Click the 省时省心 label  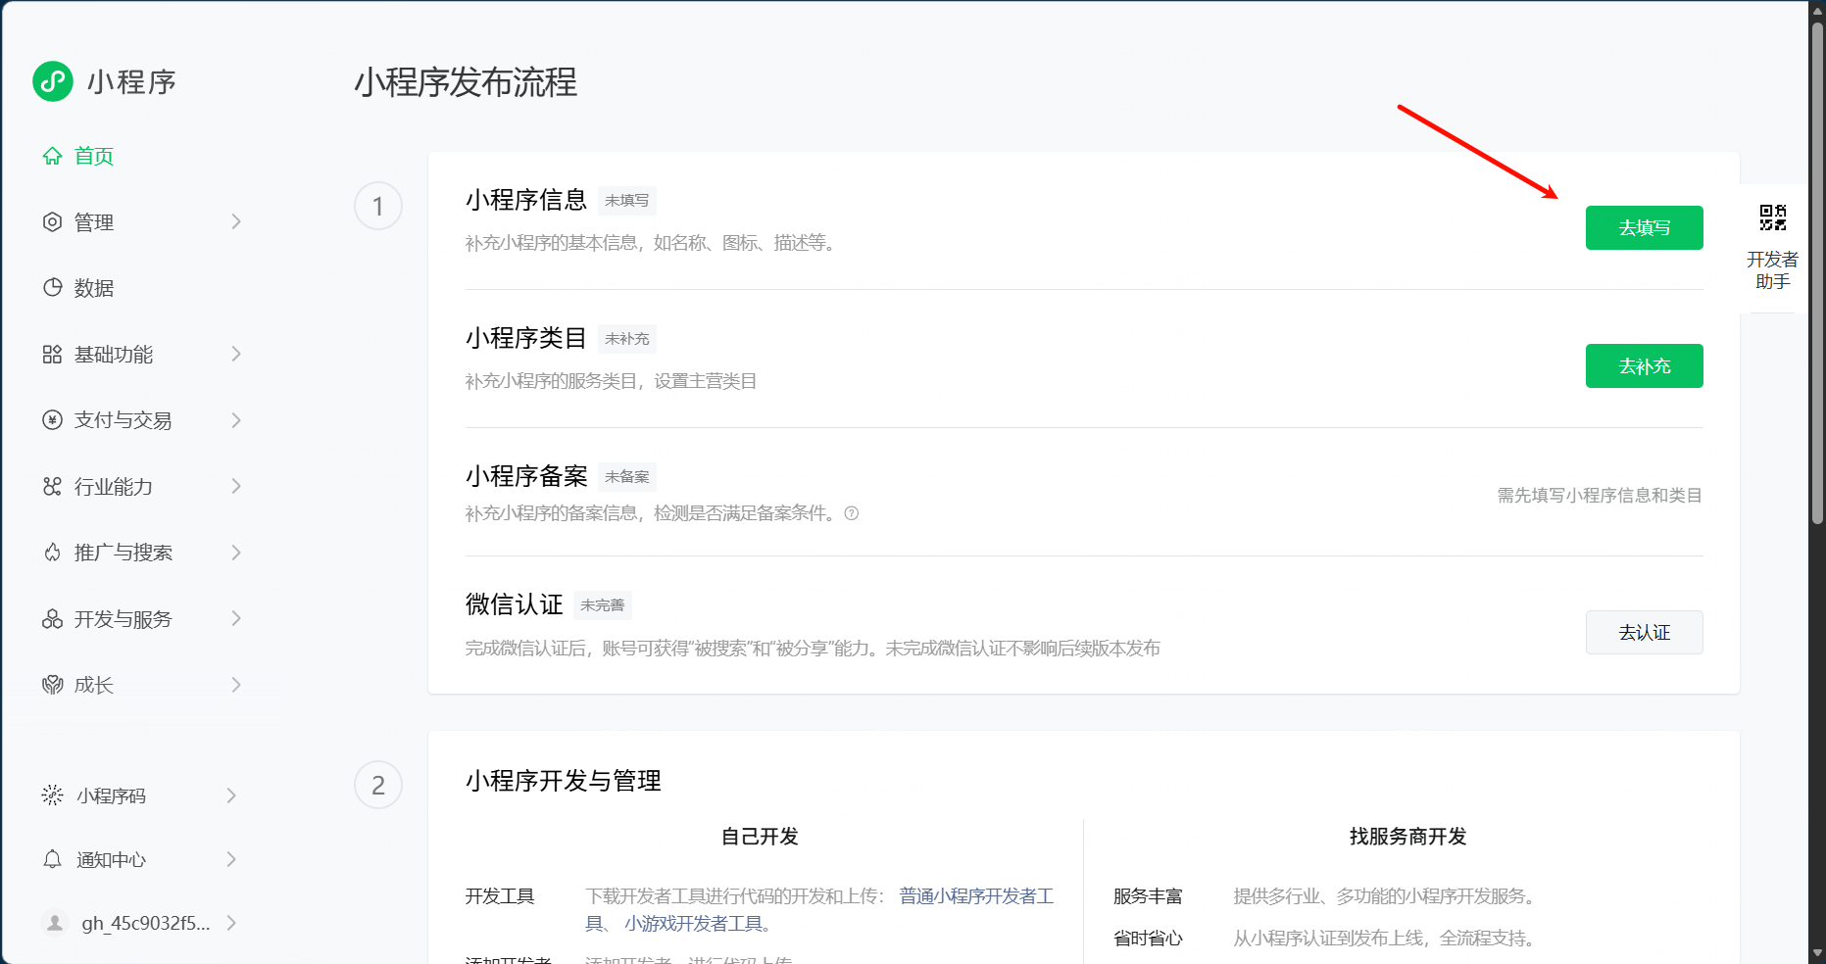[x=1148, y=938]
